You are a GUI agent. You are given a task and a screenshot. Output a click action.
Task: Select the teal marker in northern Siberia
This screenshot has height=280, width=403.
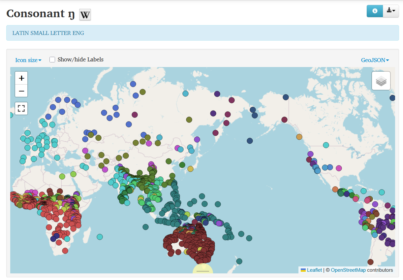(x=185, y=93)
